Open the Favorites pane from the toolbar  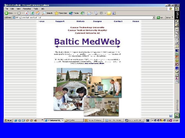pyautogui.click(x=61, y=13)
